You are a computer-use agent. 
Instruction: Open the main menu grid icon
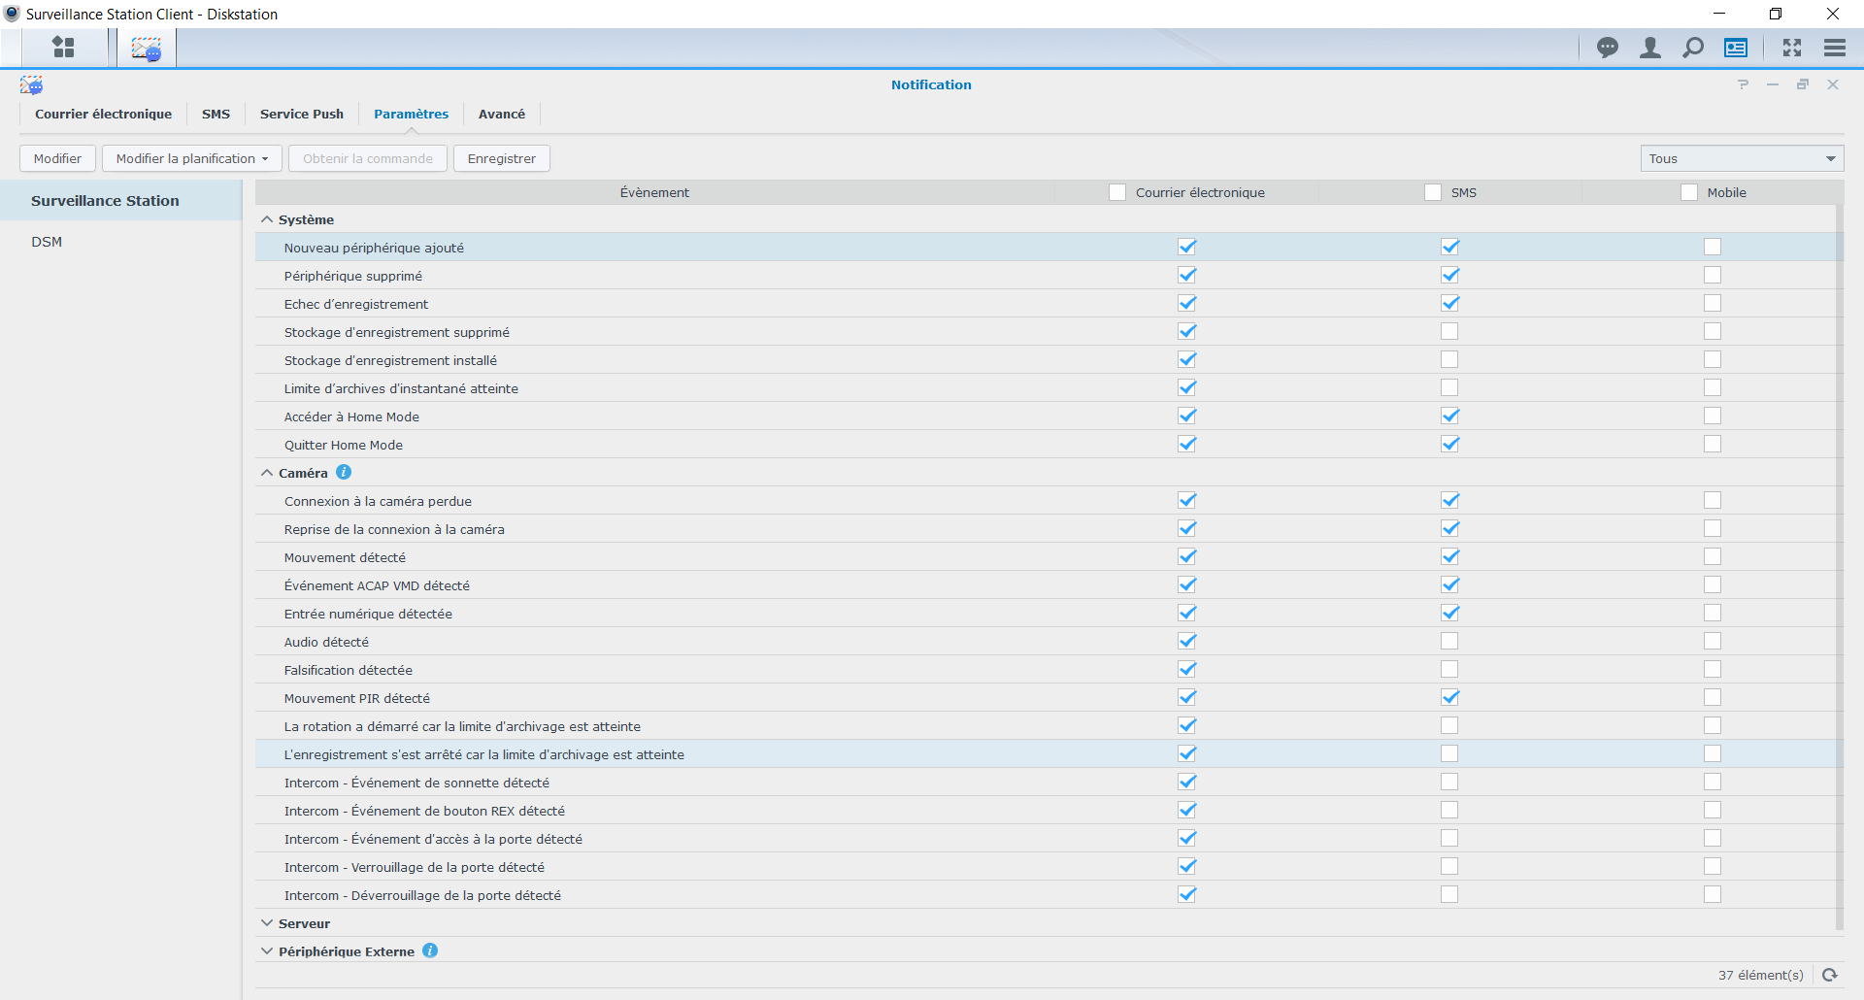click(x=63, y=47)
